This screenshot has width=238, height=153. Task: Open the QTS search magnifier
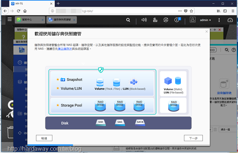tap(128, 20)
